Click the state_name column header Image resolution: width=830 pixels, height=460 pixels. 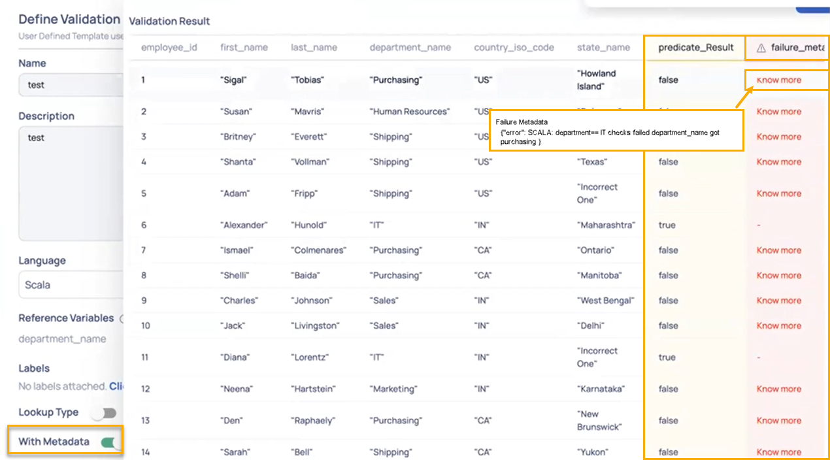[603, 48]
